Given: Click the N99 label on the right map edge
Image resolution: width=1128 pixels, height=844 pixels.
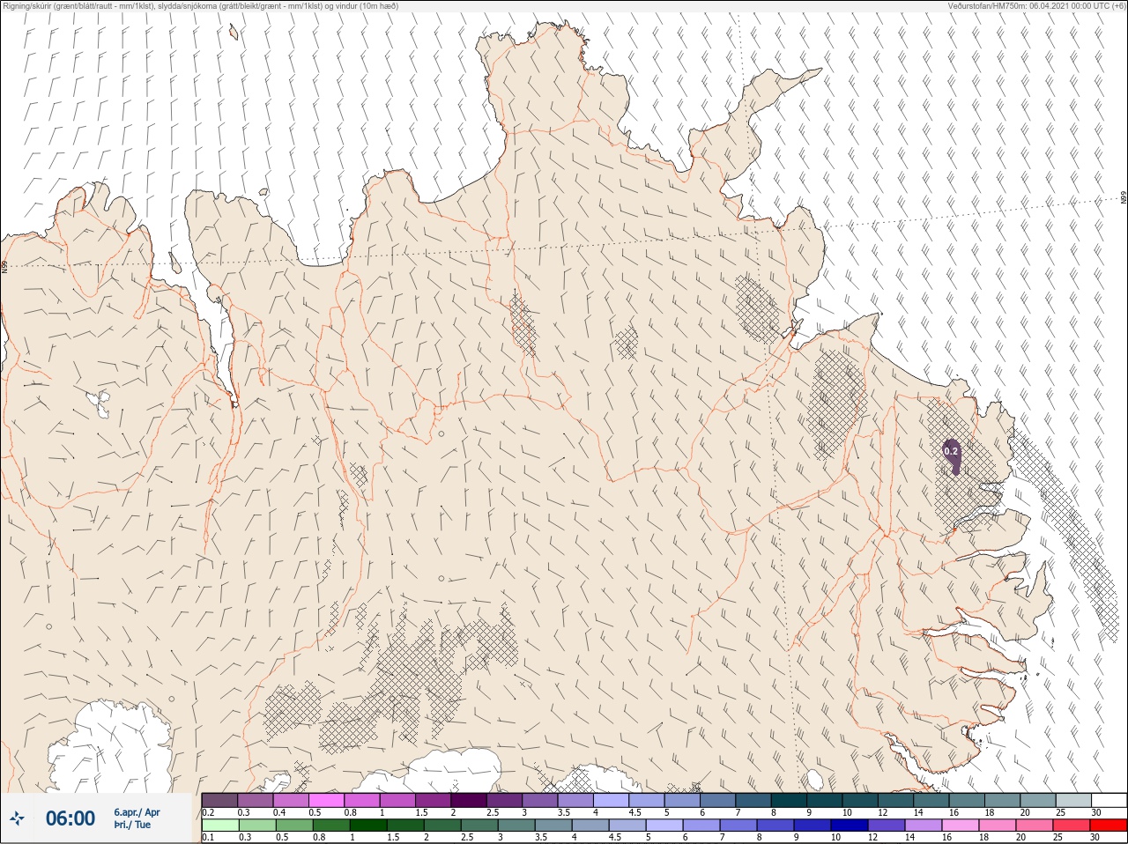Looking at the screenshot, I should tap(1124, 197).
